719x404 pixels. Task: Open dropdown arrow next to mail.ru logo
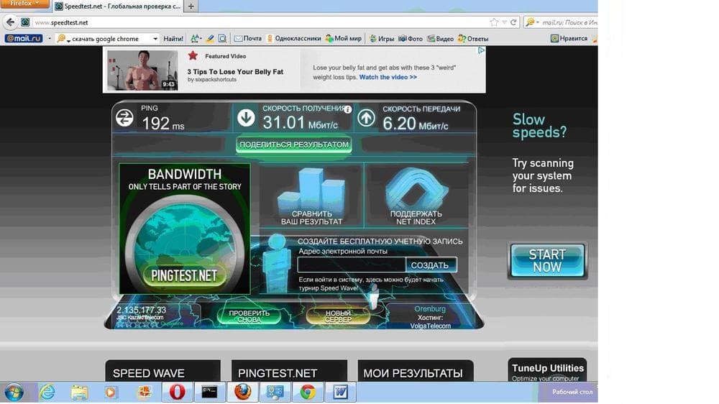(50, 39)
